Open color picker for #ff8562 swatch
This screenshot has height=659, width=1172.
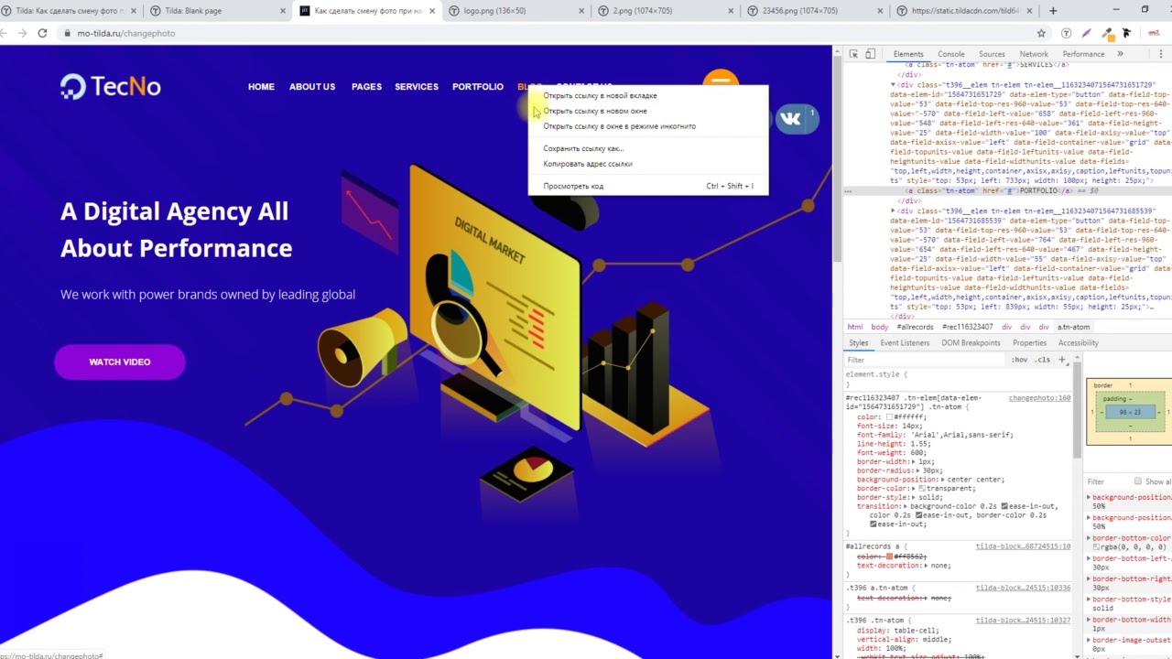pos(889,556)
